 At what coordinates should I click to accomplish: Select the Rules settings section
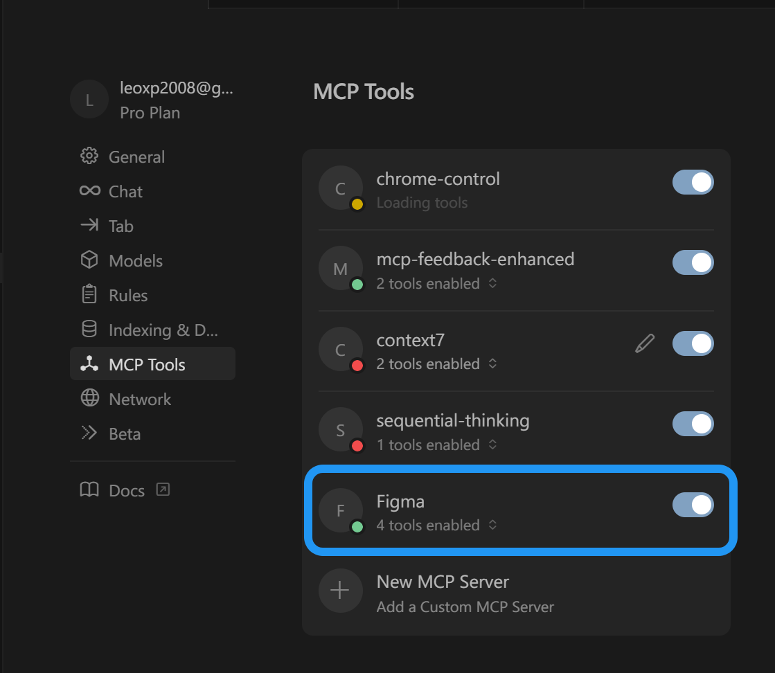(153, 295)
